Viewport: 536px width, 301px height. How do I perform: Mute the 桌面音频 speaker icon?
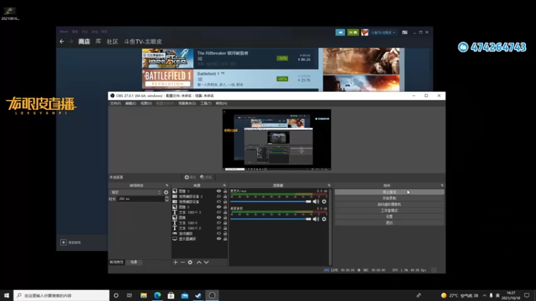point(316,219)
